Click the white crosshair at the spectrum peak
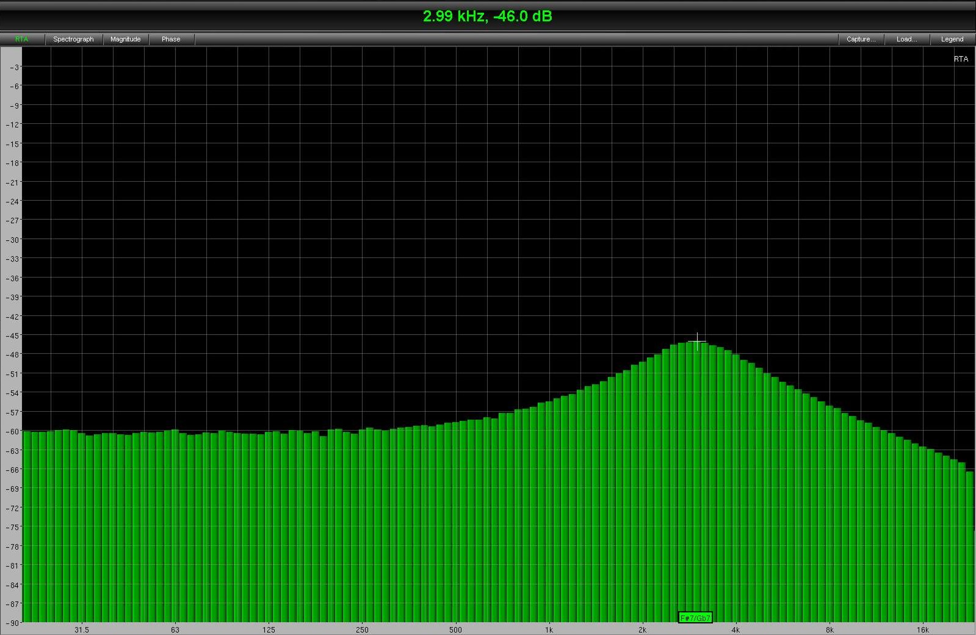This screenshot has height=635, width=976. [x=697, y=342]
